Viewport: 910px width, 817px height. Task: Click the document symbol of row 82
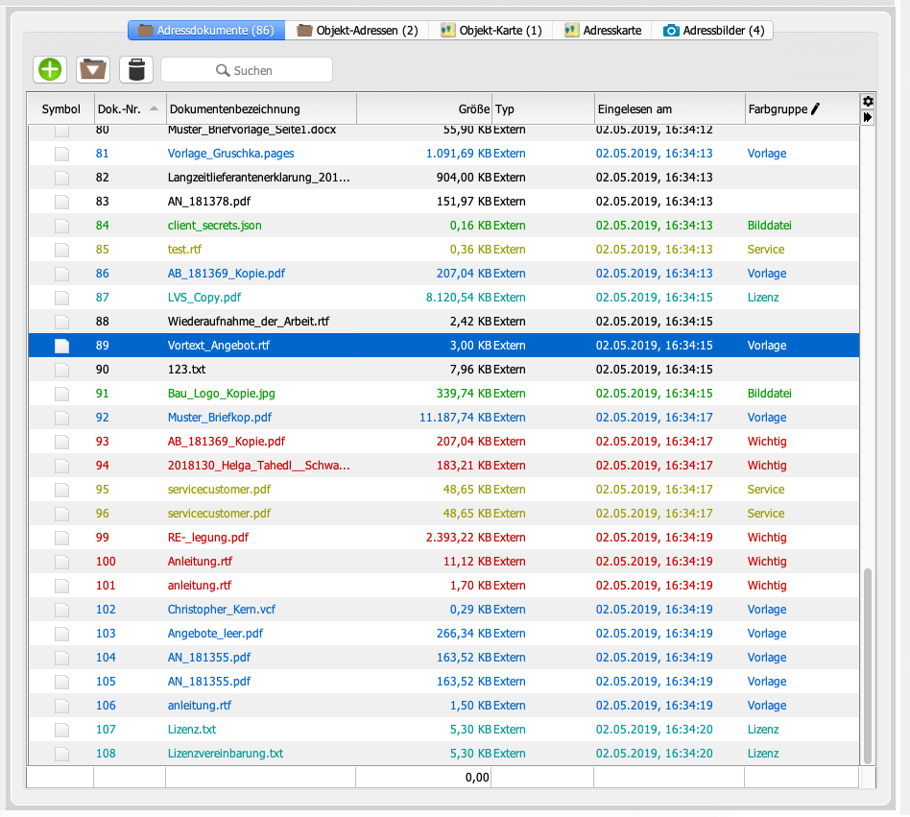61,178
